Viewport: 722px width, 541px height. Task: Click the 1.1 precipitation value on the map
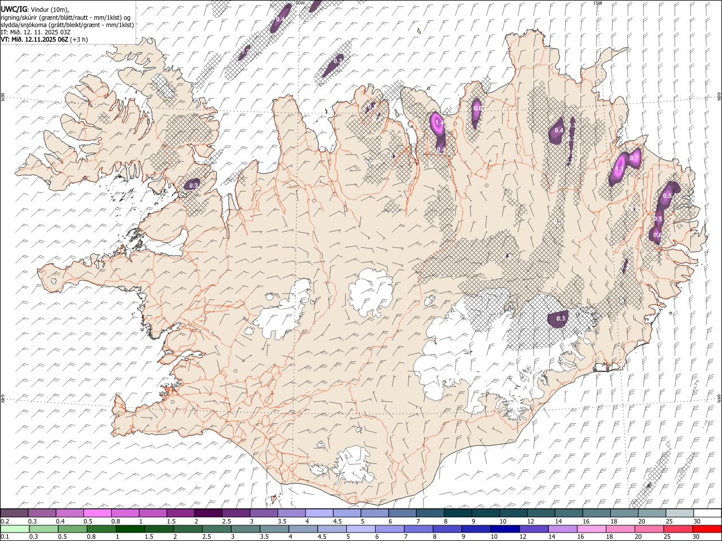pos(619,169)
